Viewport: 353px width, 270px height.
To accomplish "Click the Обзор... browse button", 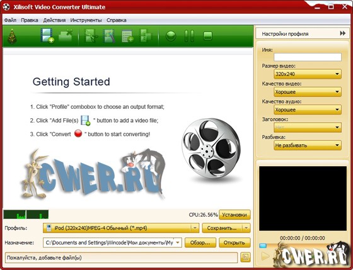I will point(200,243).
